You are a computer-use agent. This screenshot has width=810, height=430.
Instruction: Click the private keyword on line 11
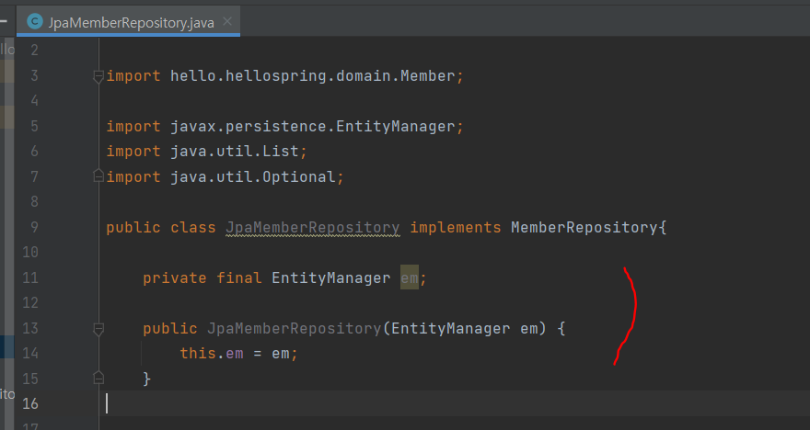(x=175, y=277)
